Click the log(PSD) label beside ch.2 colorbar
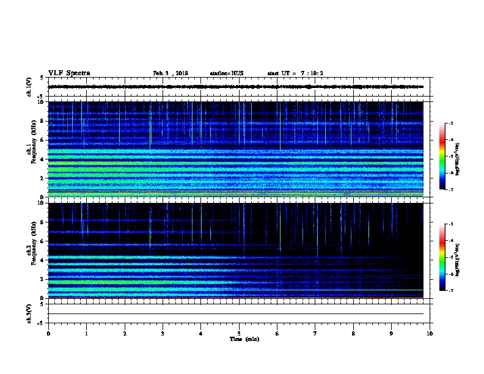This screenshot has width=484, height=374. (457, 260)
